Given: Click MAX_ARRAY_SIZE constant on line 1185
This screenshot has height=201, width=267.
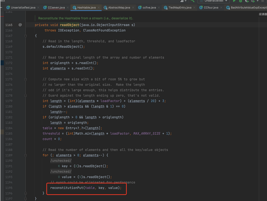Looking at the screenshot, I should (x=147, y=134).
